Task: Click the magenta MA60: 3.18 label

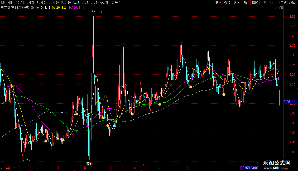Action: click(x=77, y=8)
